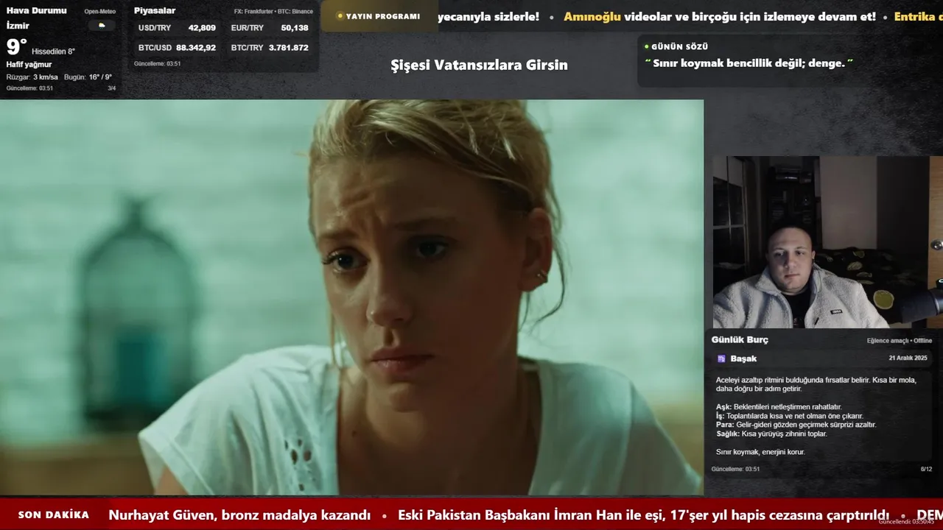Screen dimensions: 943x530
Task: Click the İmran Han hapis cezası headline
Action: point(643,515)
